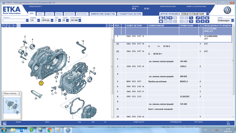Expand the year '2010 (A)' dropdown
This screenshot has width=236, height=133.
pos(52,20)
